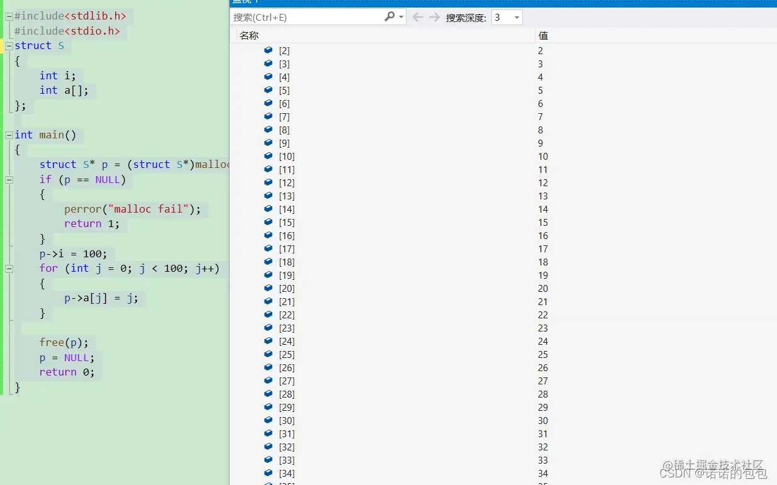This screenshot has height=485, width=777.
Task: Click the variable icon of row [9]
Action: tap(268, 143)
